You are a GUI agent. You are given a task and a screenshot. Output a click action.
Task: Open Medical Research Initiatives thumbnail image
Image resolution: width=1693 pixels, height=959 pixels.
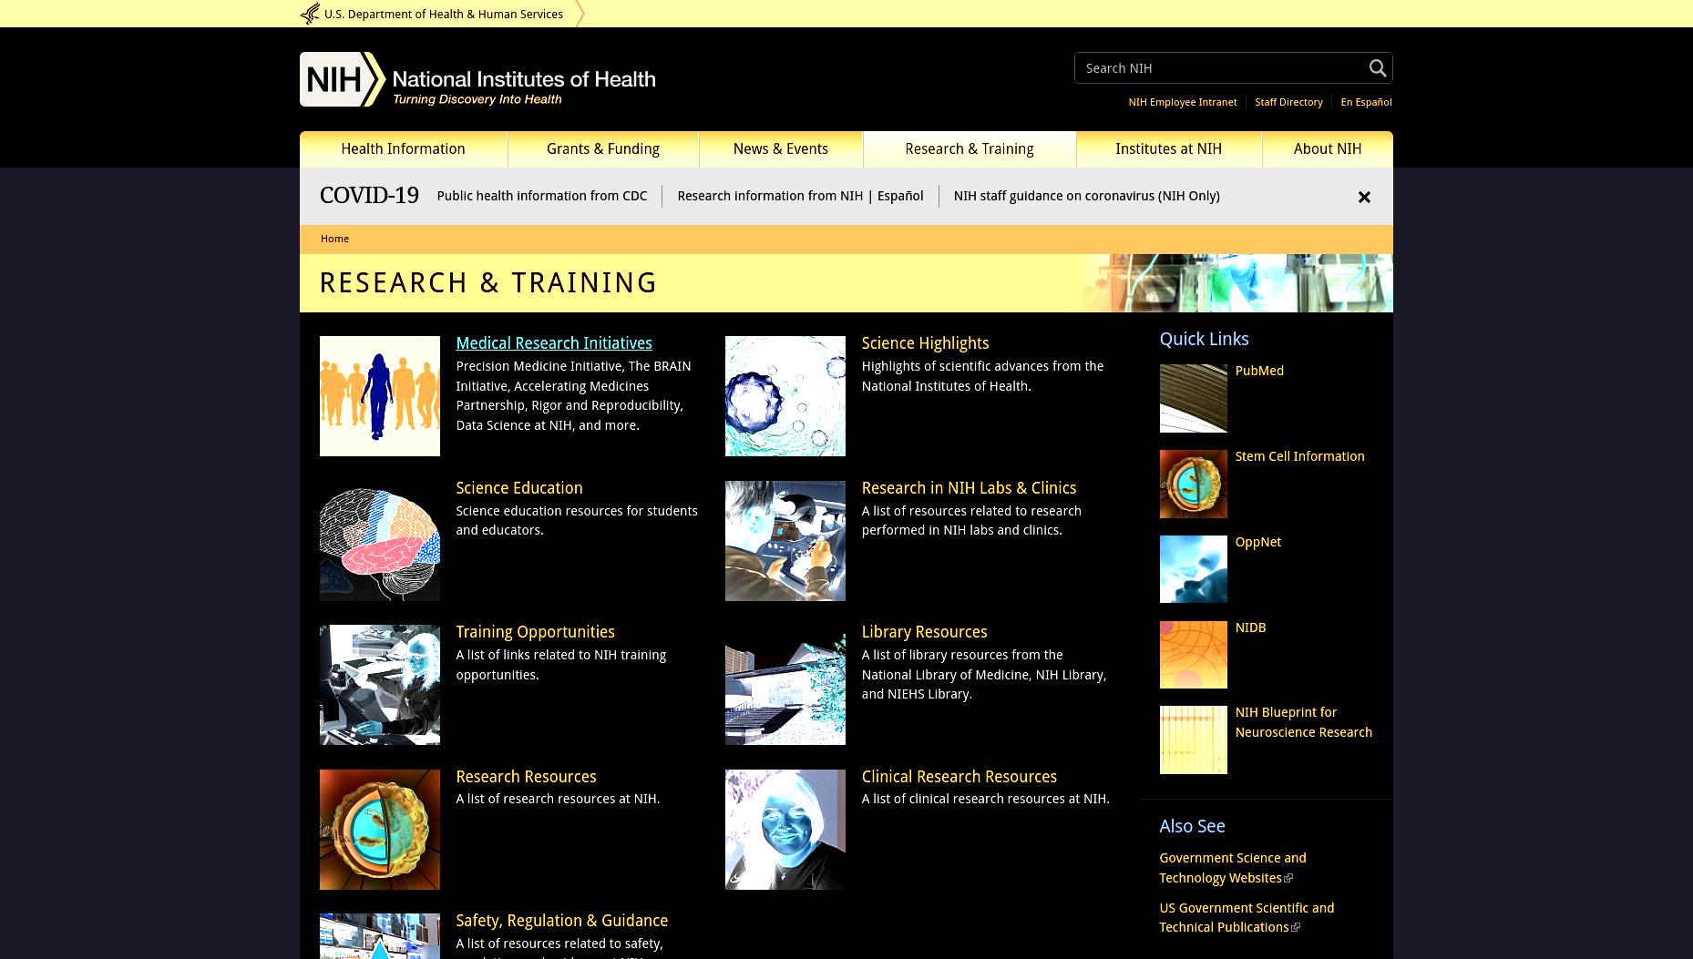pyautogui.click(x=379, y=396)
